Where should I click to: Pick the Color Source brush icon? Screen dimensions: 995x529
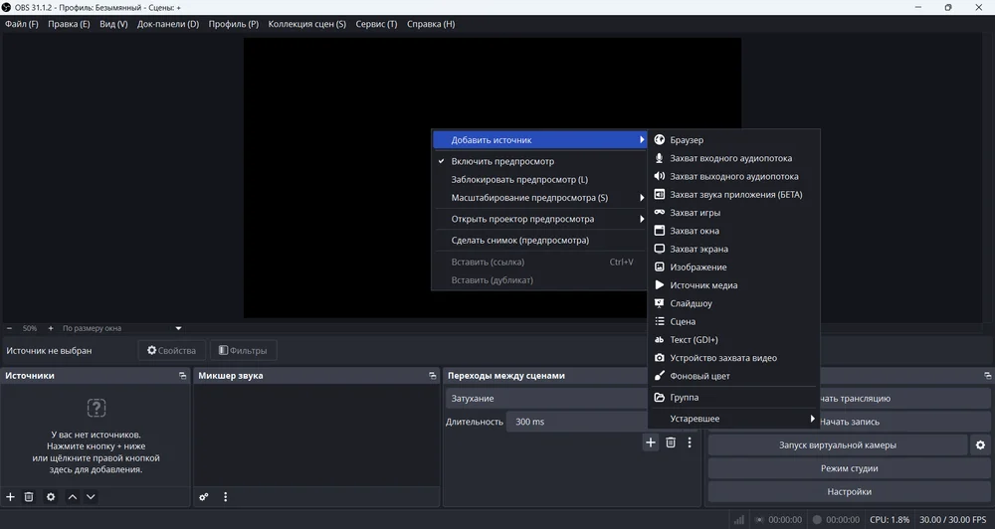660,376
